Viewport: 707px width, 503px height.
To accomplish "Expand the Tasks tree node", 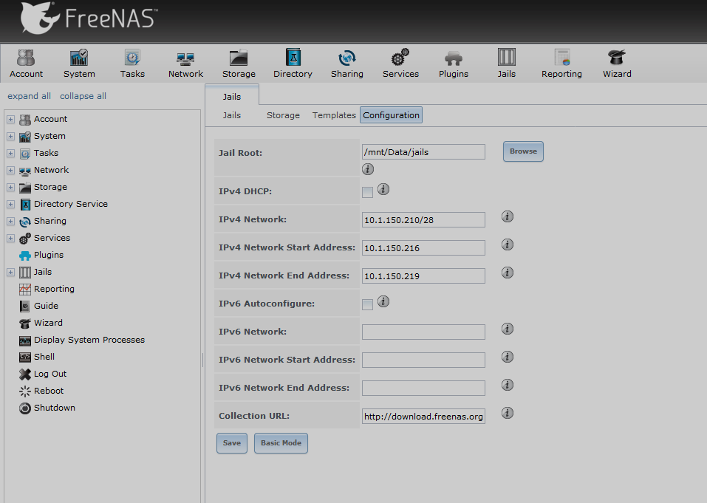I will tap(11, 153).
